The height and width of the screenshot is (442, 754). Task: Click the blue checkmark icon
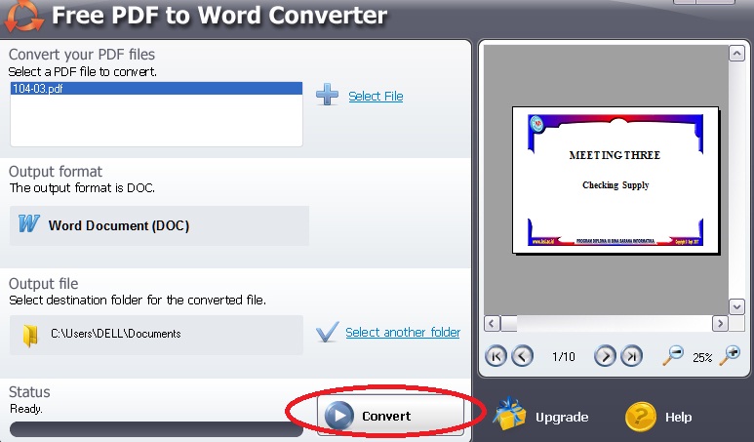coord(328,332)
